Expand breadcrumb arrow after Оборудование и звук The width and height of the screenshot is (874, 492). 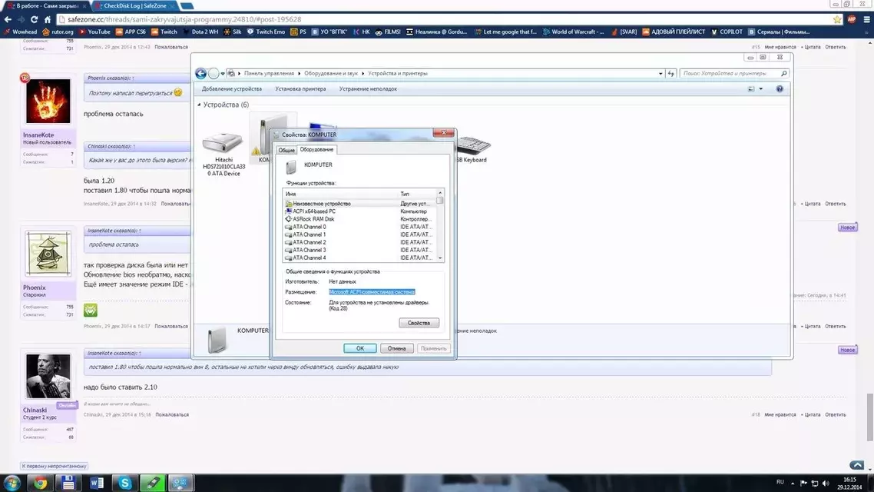363,74
